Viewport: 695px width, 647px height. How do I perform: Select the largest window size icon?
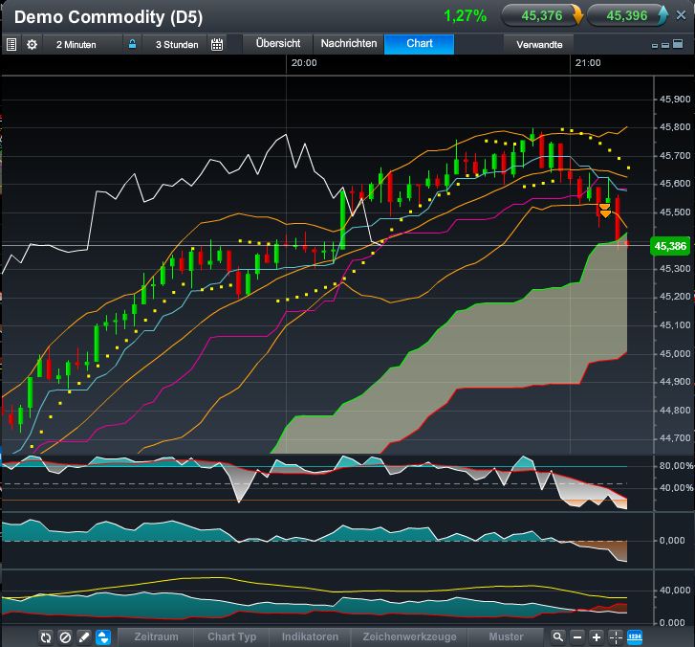[678, 43]
